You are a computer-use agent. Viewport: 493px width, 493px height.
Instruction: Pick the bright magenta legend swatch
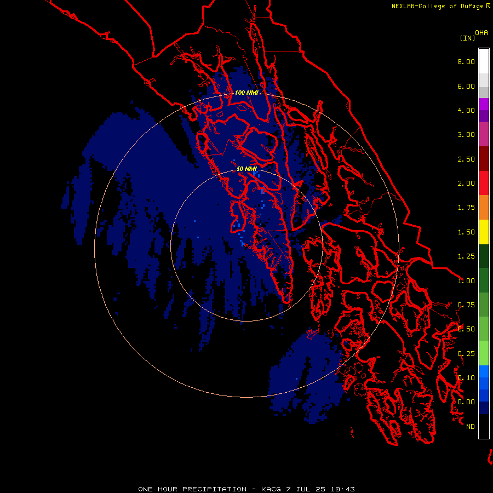tap(484, 104)
